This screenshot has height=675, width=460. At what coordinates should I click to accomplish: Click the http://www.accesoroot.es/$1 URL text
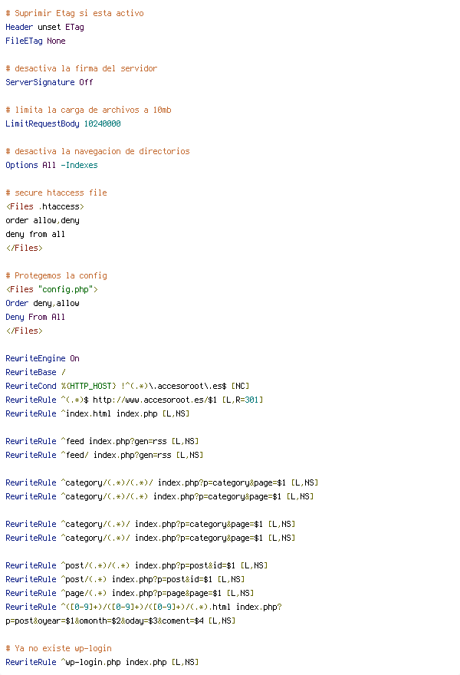155,400
